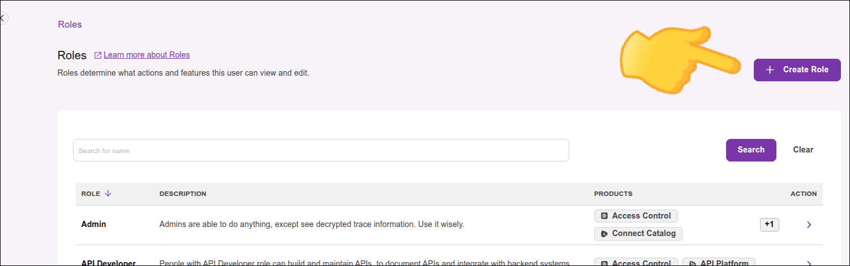Click the Access Control icon in Admin row
This screenshot has height=266, width=850.
(x=604, y=216)
